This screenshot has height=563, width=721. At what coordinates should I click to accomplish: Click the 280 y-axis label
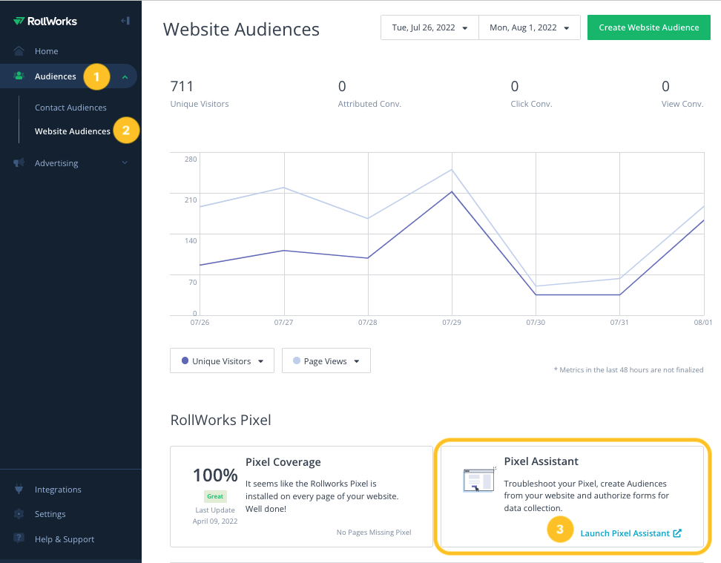191,159
